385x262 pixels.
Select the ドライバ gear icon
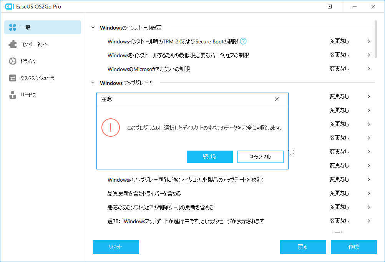click(13, 61)
